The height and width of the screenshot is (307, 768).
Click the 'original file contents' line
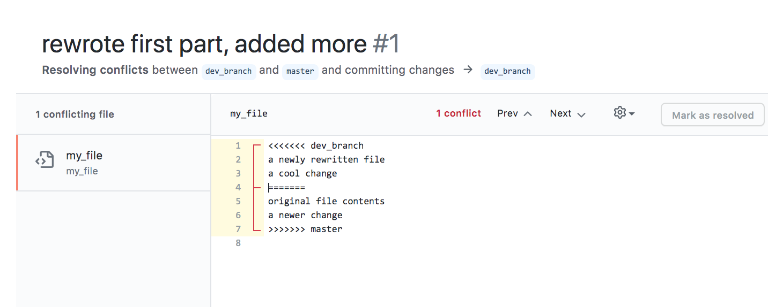coord(326,201)
